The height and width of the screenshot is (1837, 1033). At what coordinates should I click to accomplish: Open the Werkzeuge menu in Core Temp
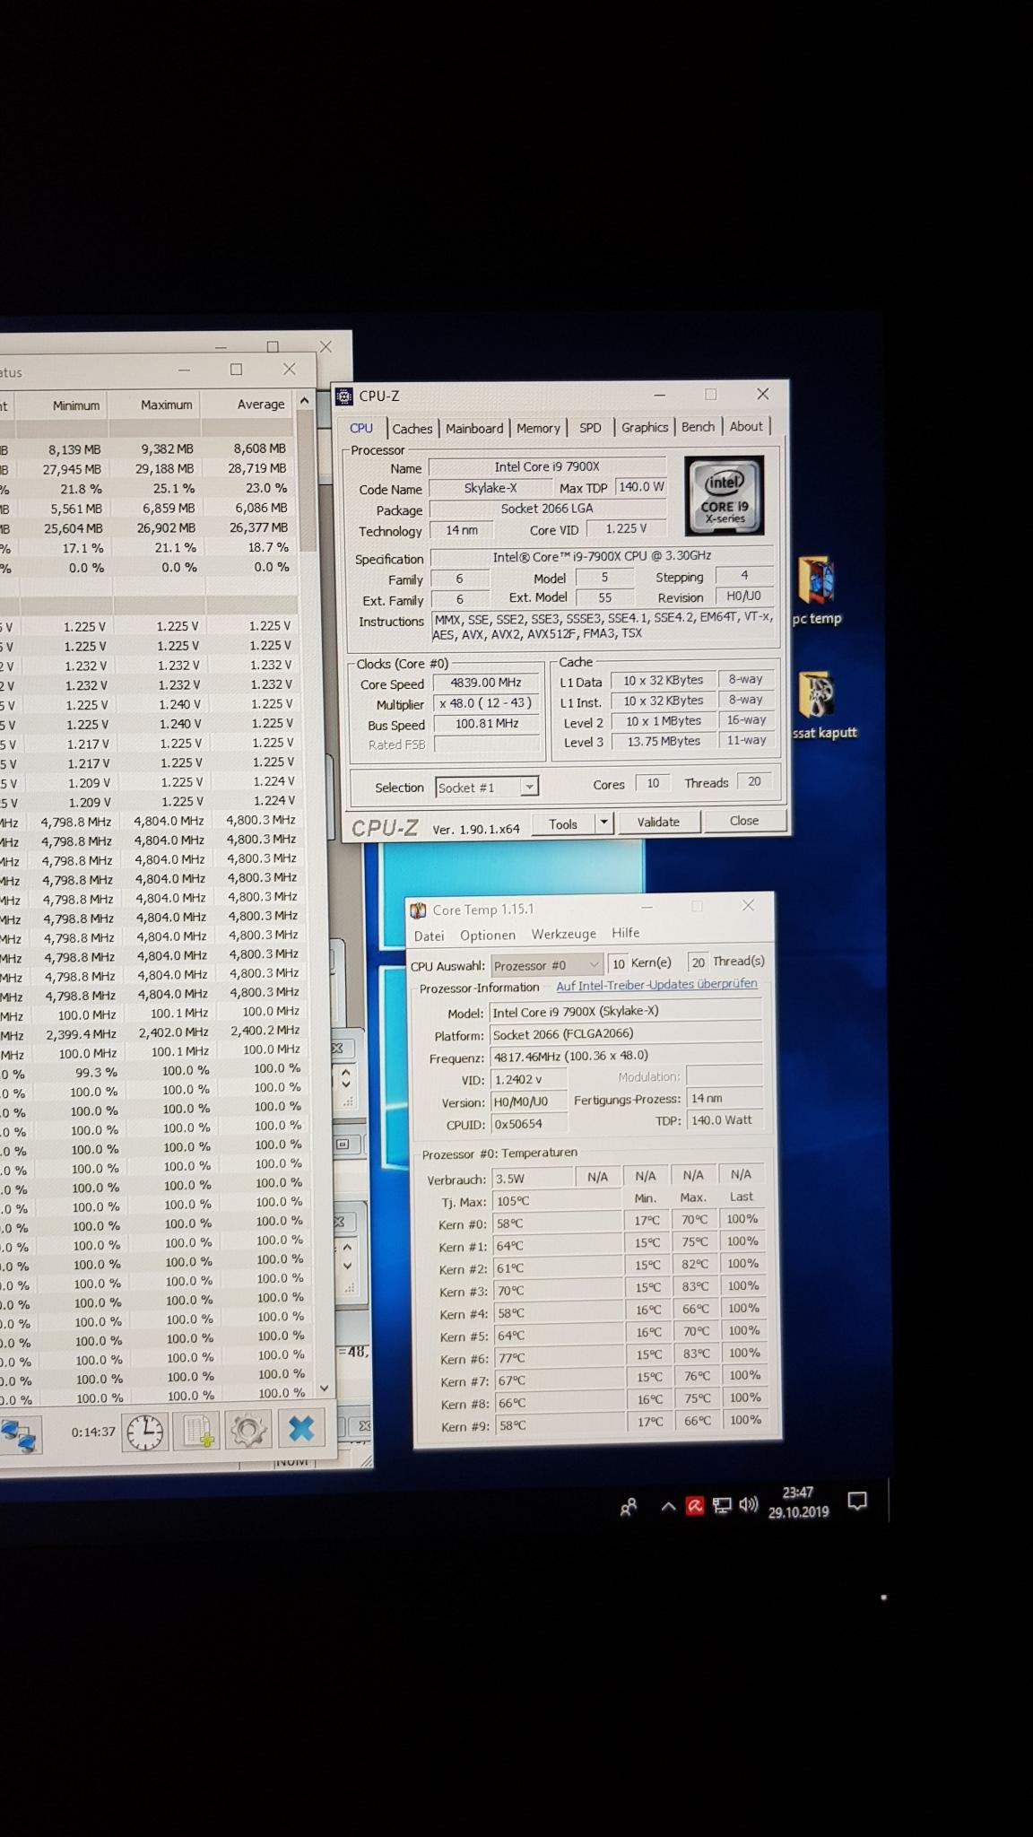(564, 934)
